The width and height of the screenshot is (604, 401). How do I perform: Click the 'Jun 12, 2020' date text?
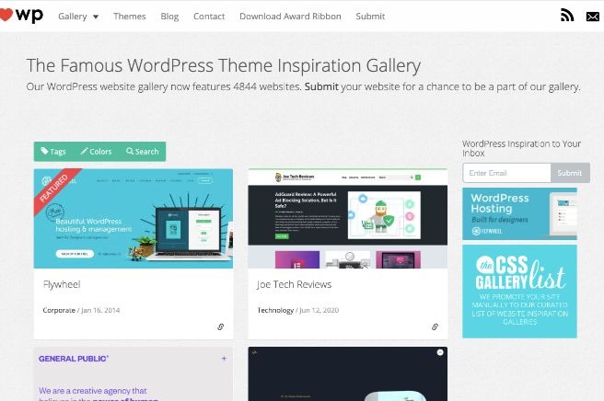(x=319, y=310)
